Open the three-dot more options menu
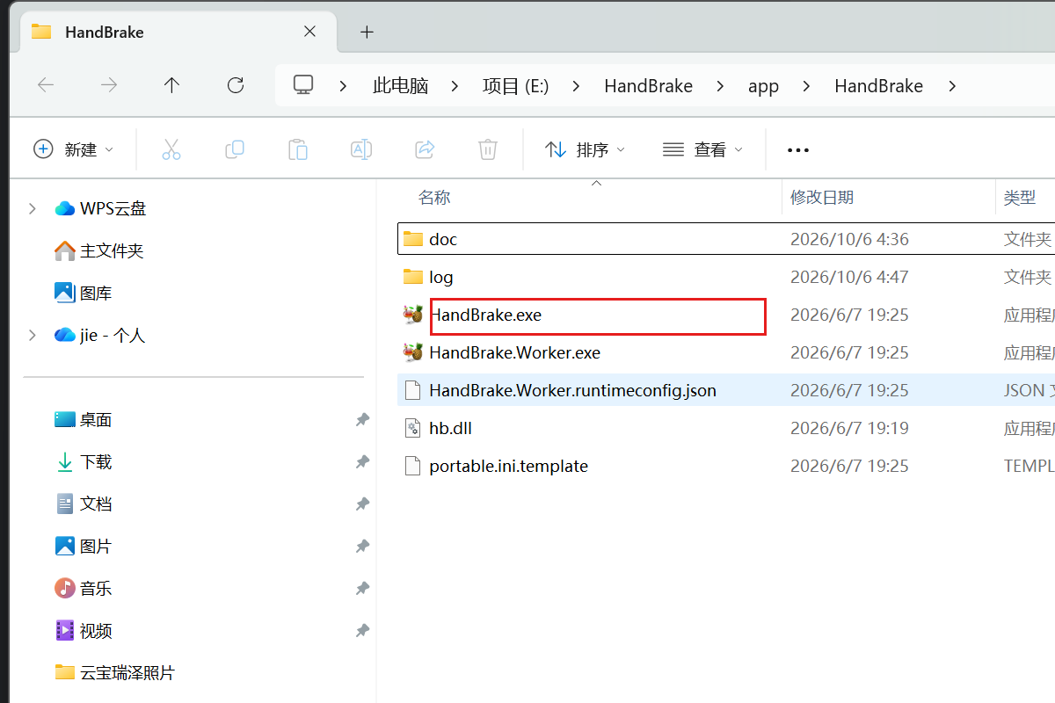 tap(797, 150)
